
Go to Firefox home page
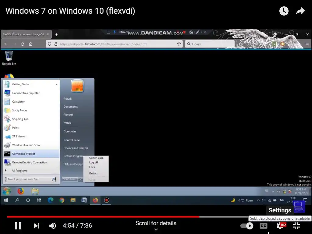click(x=31, y=44)
